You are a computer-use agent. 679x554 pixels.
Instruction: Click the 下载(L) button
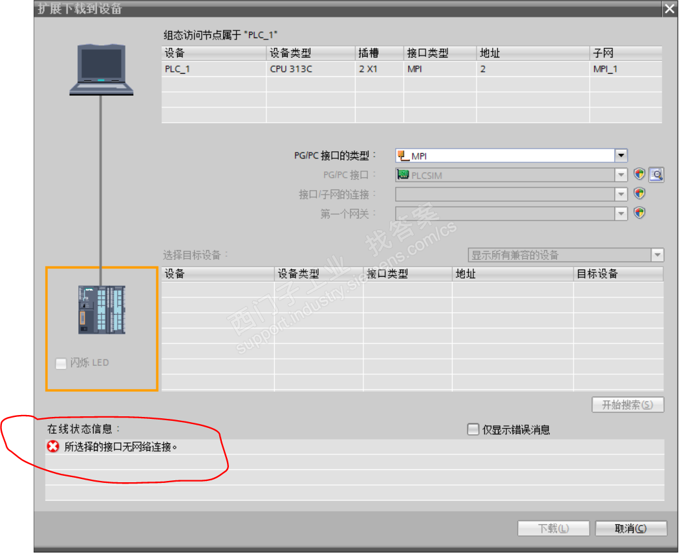point(554,528)
